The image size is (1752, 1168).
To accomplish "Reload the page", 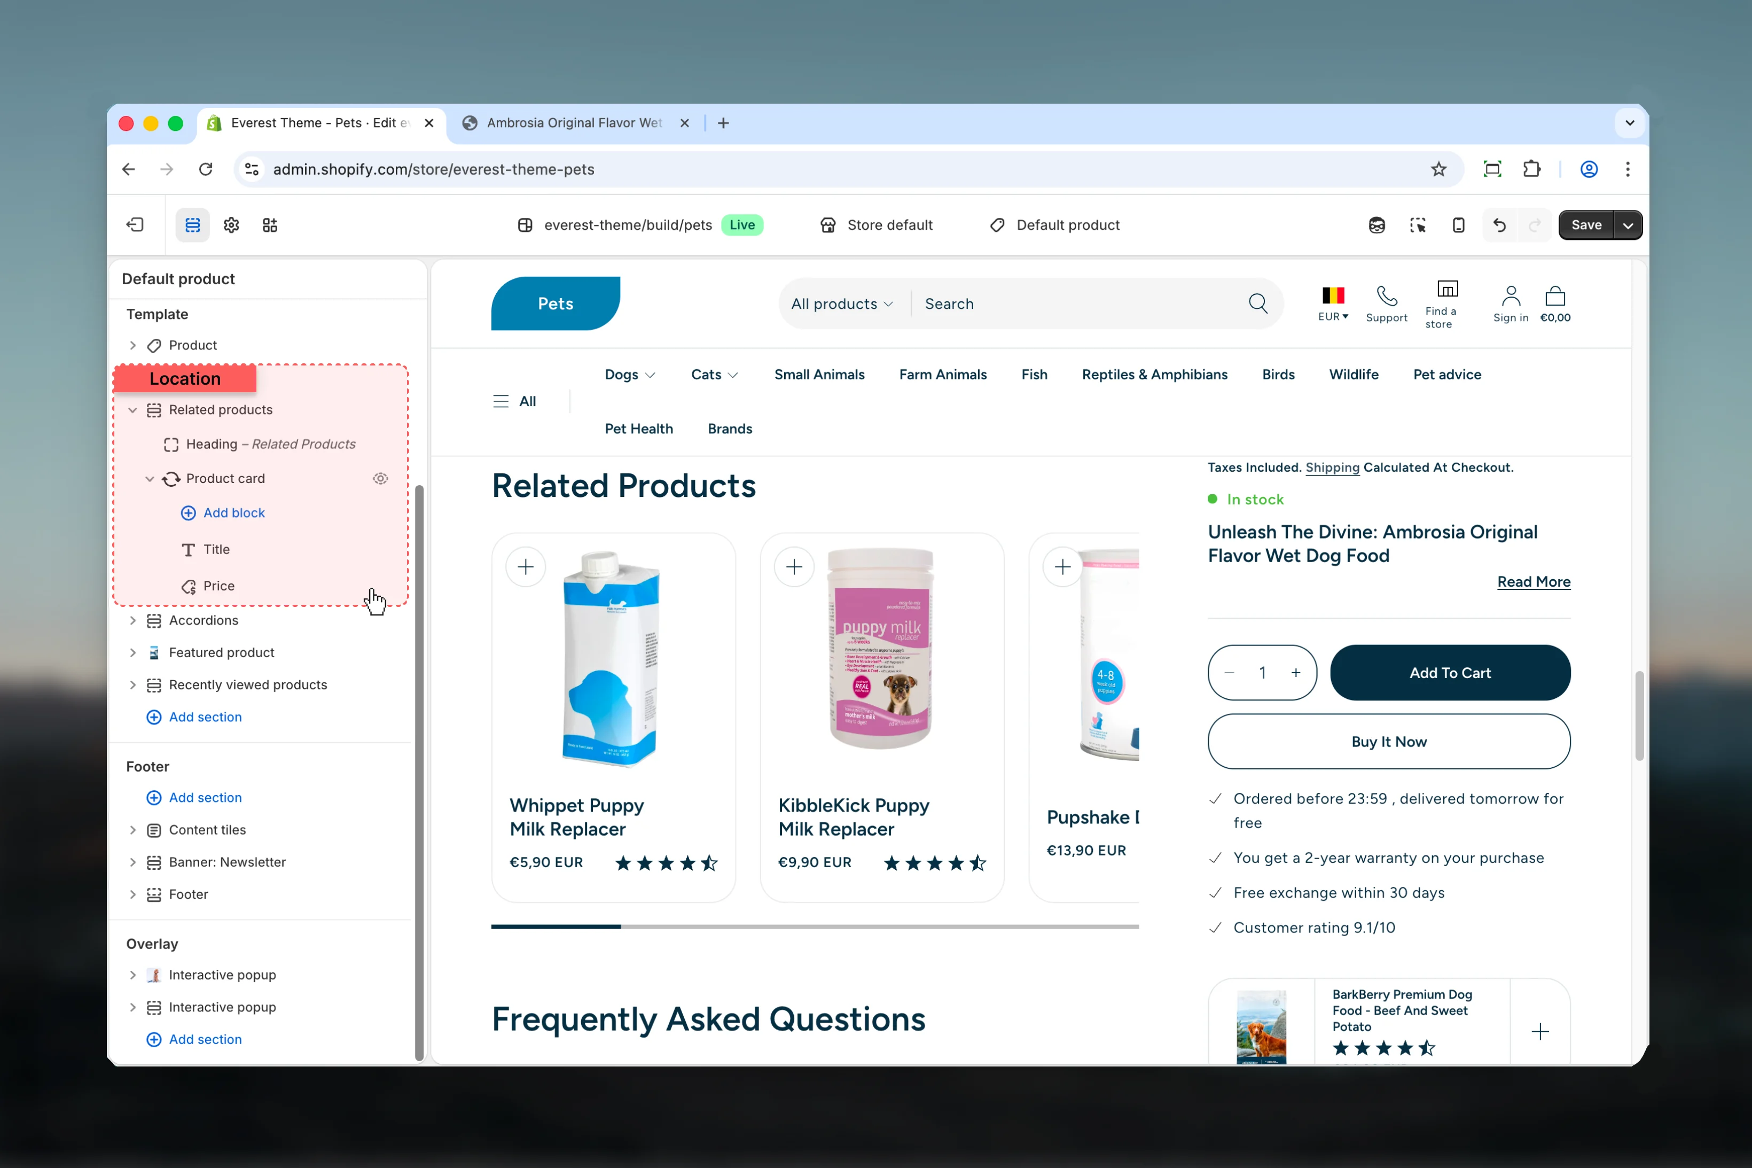I will point(206,169).
